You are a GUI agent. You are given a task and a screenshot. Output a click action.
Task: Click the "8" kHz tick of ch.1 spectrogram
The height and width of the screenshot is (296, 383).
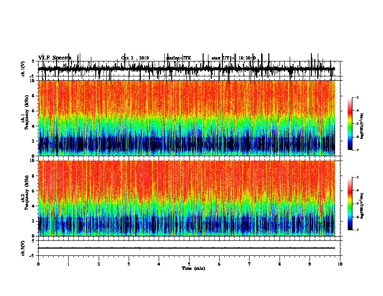click(34, 96)
